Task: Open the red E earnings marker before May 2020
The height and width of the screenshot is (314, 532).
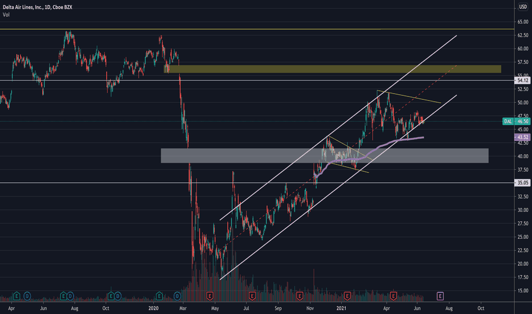Action: (x=209, y=296)
